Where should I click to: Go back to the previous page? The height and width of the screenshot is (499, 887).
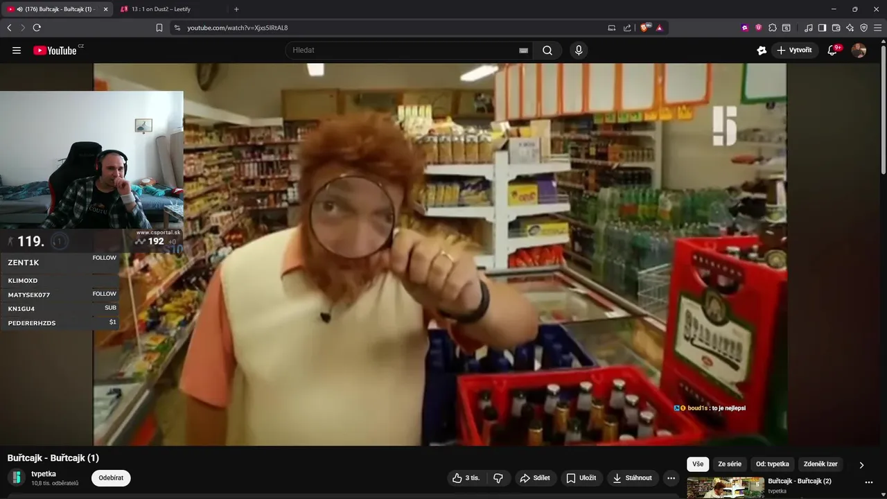9,28
